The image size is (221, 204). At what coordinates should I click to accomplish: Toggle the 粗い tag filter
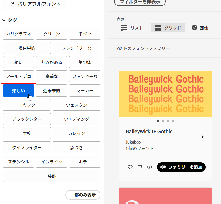[19, 62]
